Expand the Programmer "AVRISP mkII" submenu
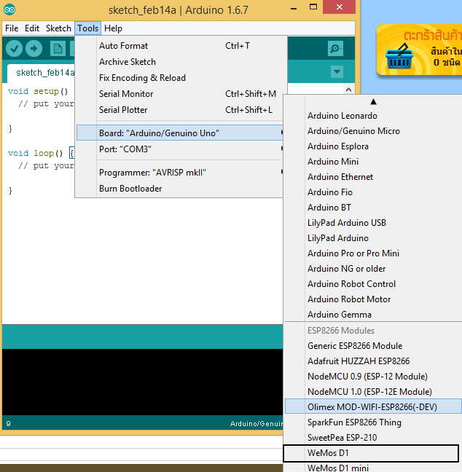The image size is (462, 472). (x=179, y=173)
